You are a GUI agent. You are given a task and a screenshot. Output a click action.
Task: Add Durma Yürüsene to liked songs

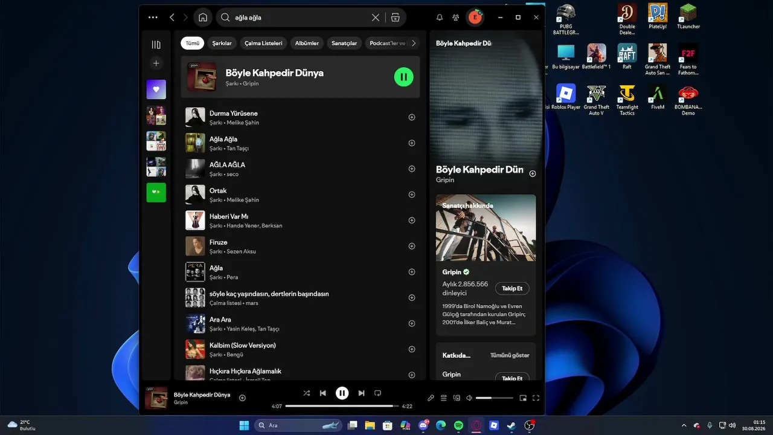[412, 117]
